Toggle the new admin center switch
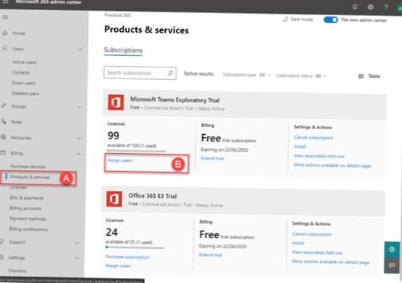The width and height of the screenshot is (402, 283). pos(331,20)
